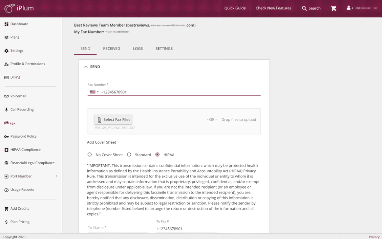Switch to the RECEIVED tab
The height and width of the screenshot is (239, 382).
pyautogui.click(x=112, y=48)
